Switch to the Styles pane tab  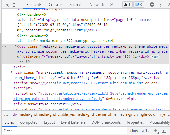pyautogui.click(x=9, y=122)
